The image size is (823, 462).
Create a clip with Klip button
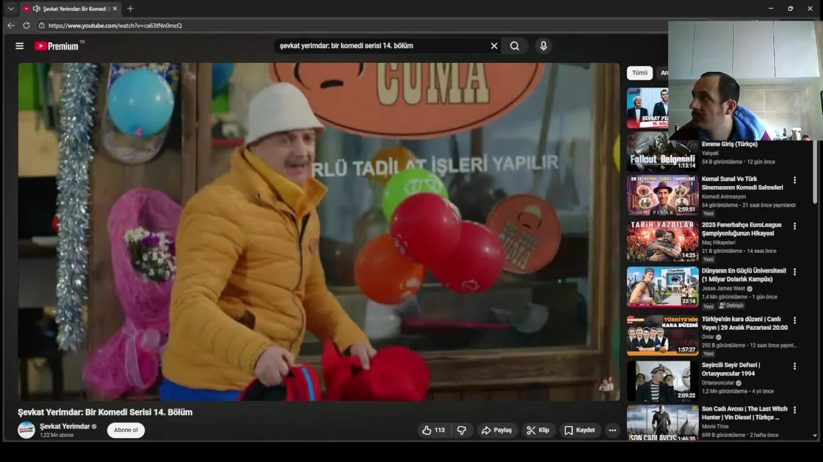tap(538, 430)
